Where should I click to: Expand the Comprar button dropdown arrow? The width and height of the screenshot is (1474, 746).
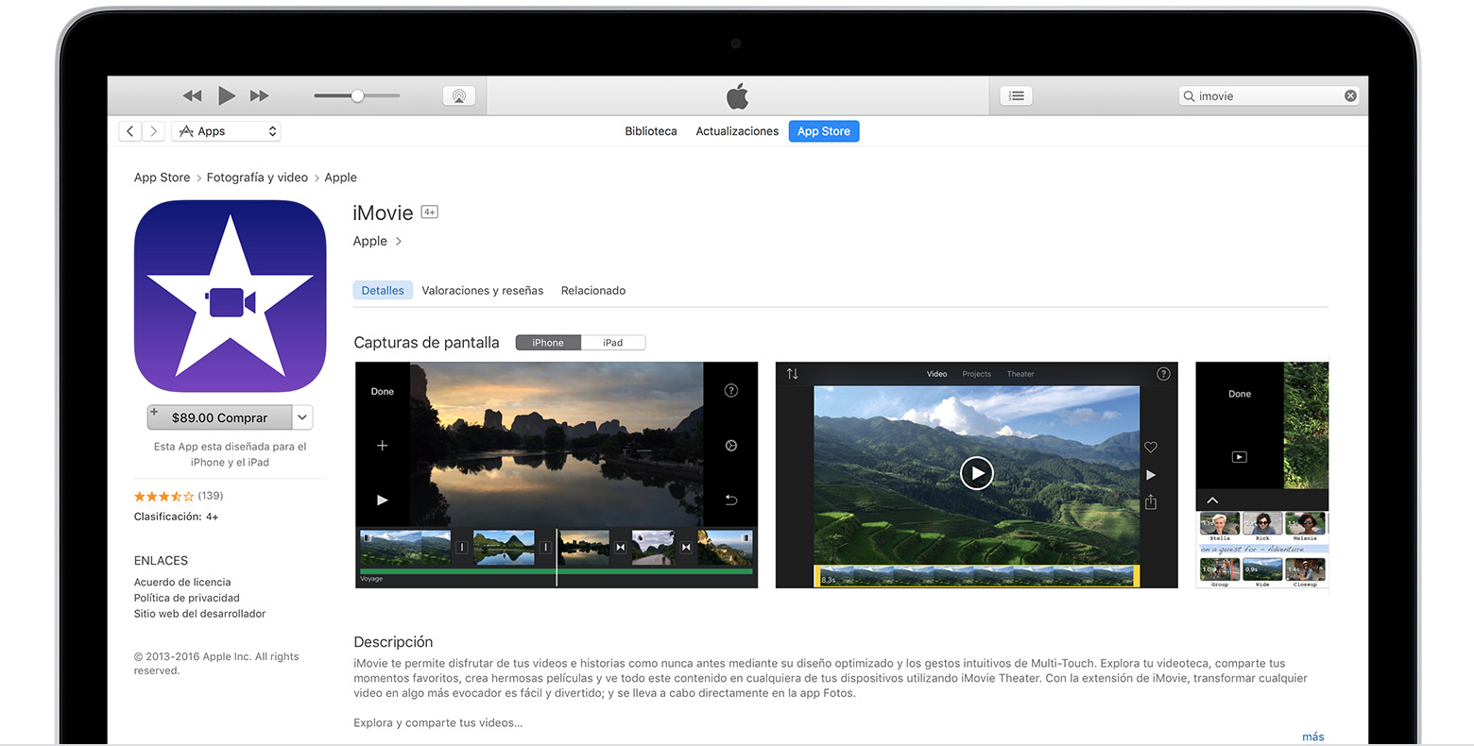(x=302, y=417)
